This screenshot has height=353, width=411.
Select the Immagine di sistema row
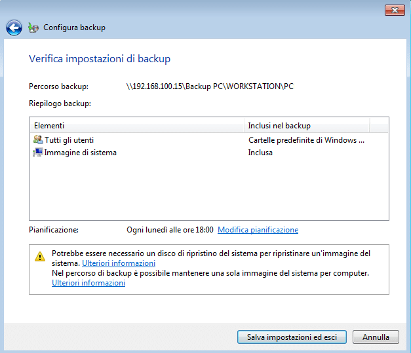click(x=208, y=153)
